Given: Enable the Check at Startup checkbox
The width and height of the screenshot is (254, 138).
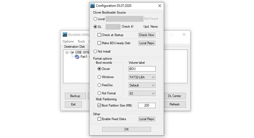Looking at the screenshot, I should click(99, 35).
